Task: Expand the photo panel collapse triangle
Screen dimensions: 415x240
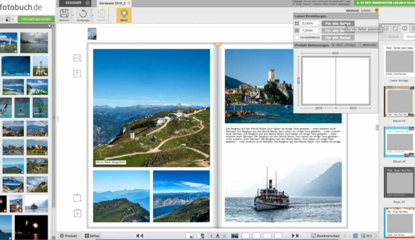Action: pyautogui.click(x=49, y=26)
